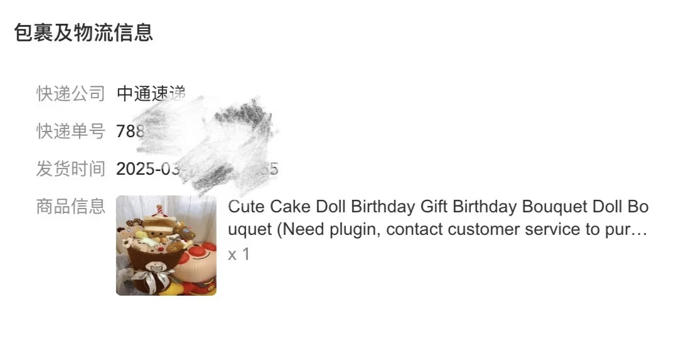Select the x 1 quantity text

pyautogui.click(x=239, y=254)
